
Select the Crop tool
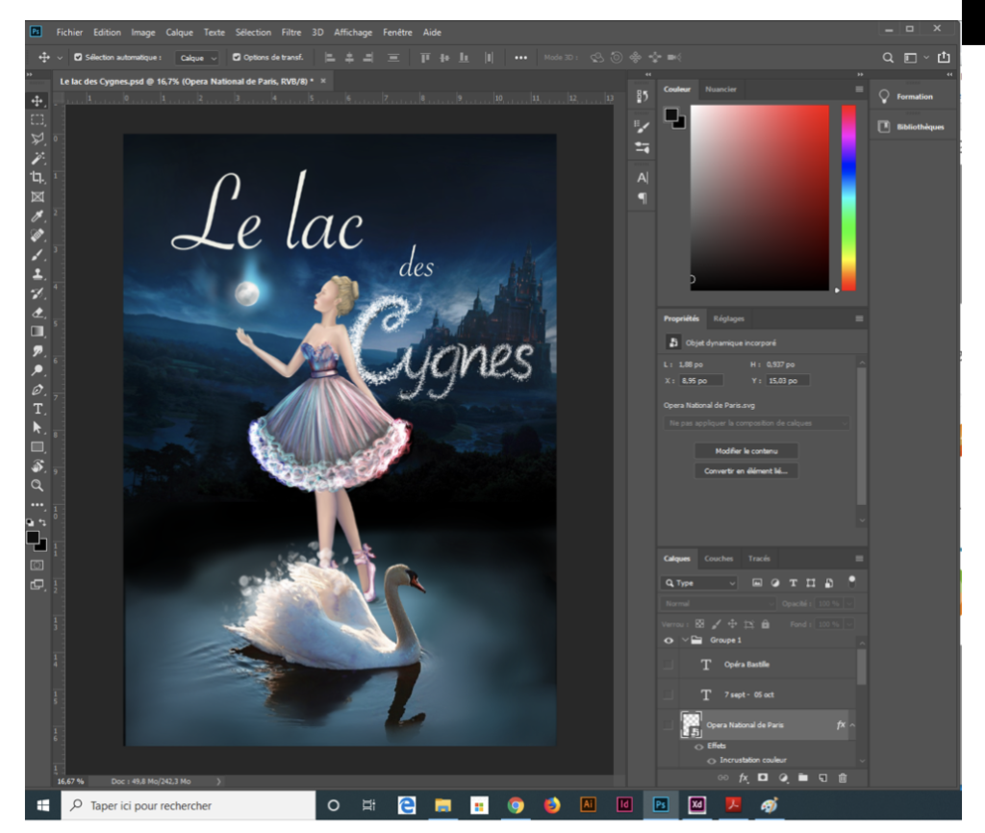click(38, 178)
